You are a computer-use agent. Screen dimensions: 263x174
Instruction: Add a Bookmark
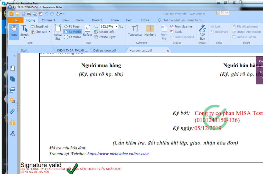coord(219,32)
